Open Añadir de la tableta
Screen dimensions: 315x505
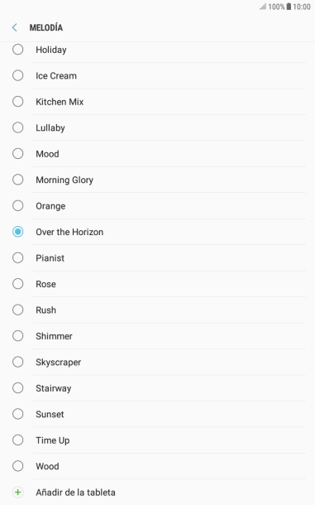click(157, 492)
